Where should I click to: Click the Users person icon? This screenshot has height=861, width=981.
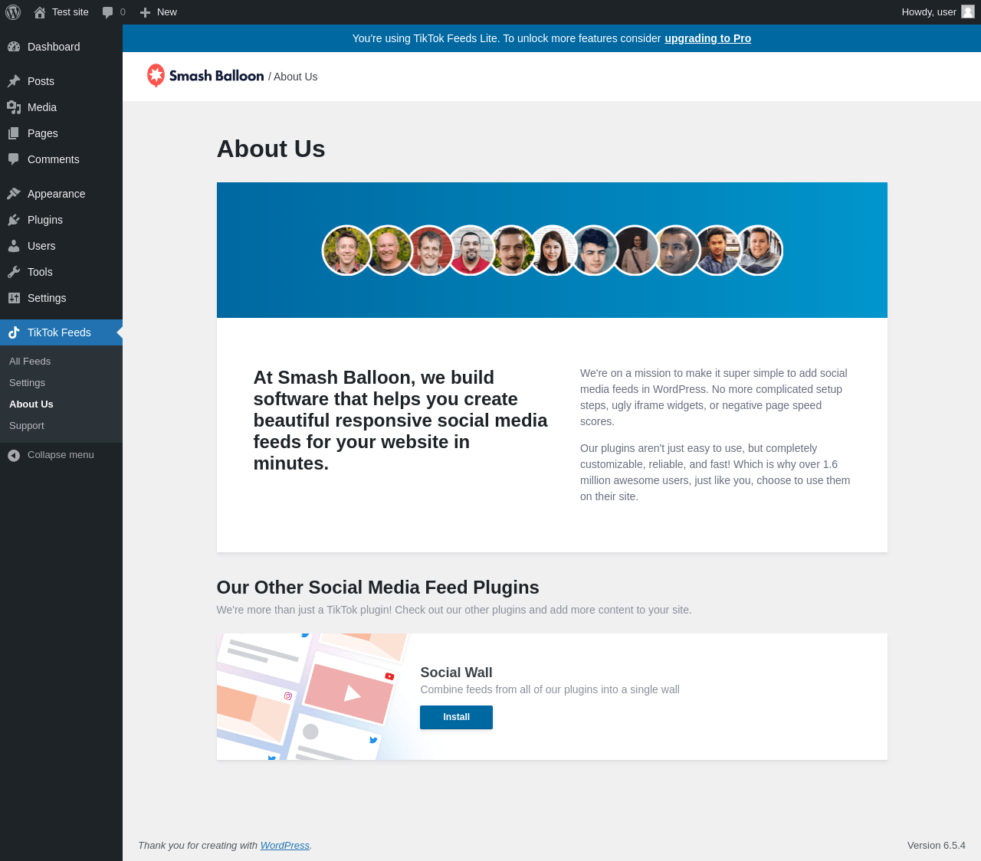(x=14, y=246)
